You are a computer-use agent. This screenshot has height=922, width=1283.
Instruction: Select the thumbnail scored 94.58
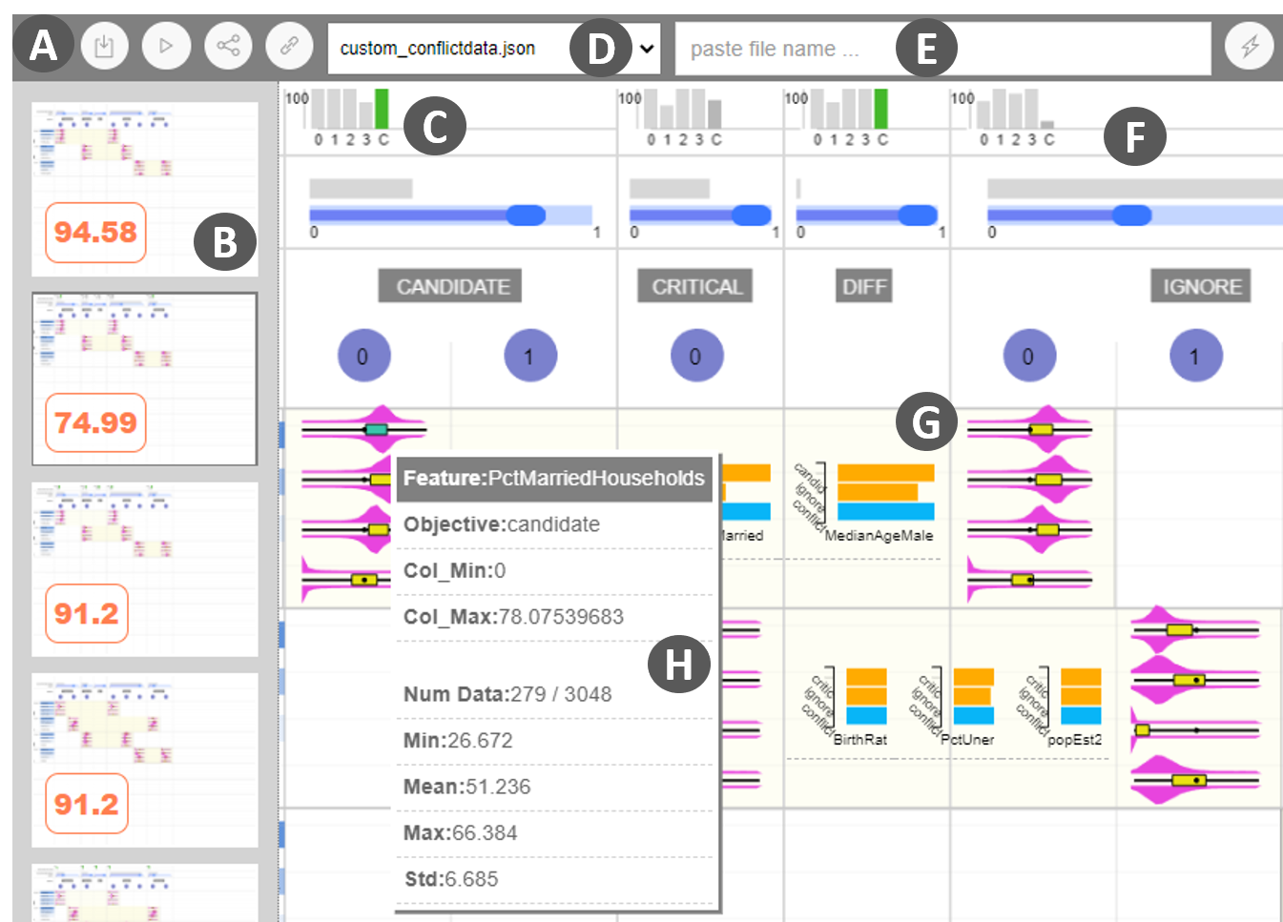(x=145, y=189)
